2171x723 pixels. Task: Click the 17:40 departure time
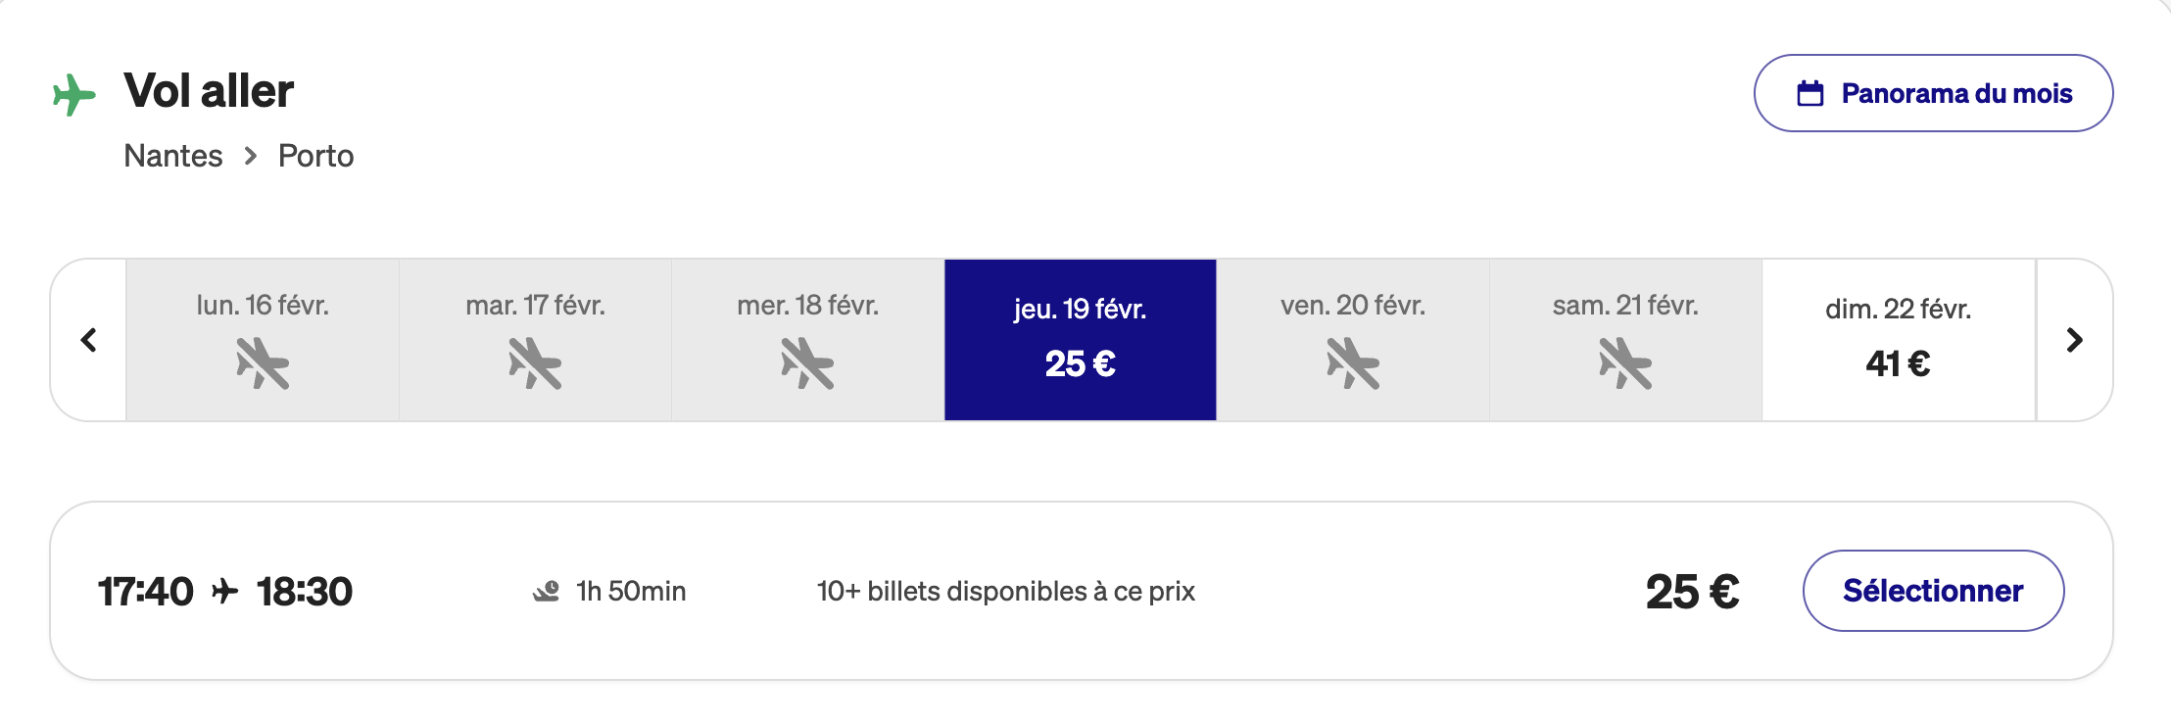[x=146, y=592]
